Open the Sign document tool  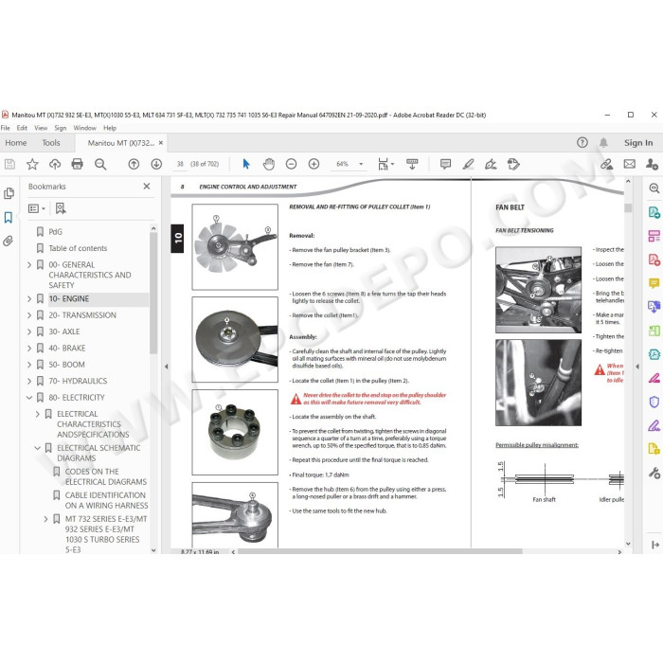point(491,164)
